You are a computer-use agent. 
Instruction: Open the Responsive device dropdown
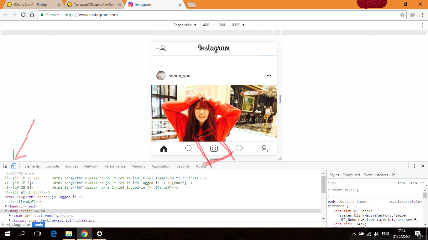(185, 25)
